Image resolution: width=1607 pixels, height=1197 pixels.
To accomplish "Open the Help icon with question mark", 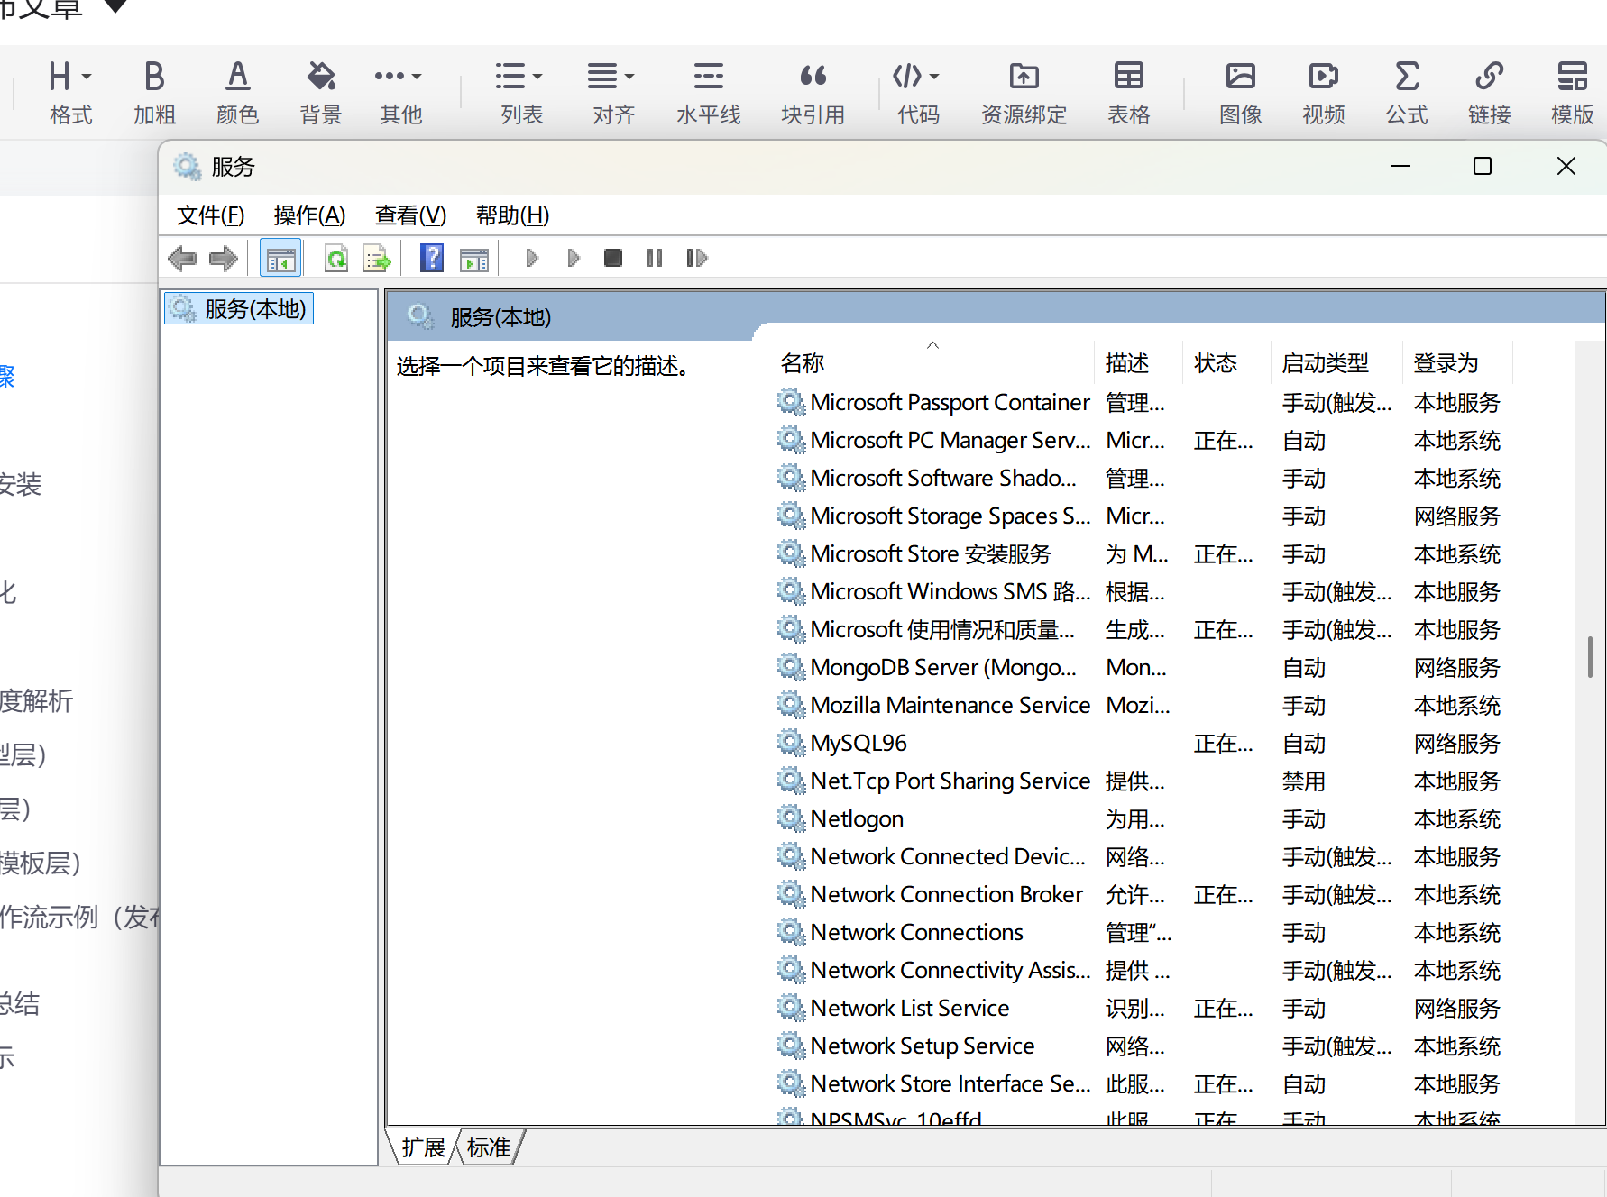I will coord(432,259).
